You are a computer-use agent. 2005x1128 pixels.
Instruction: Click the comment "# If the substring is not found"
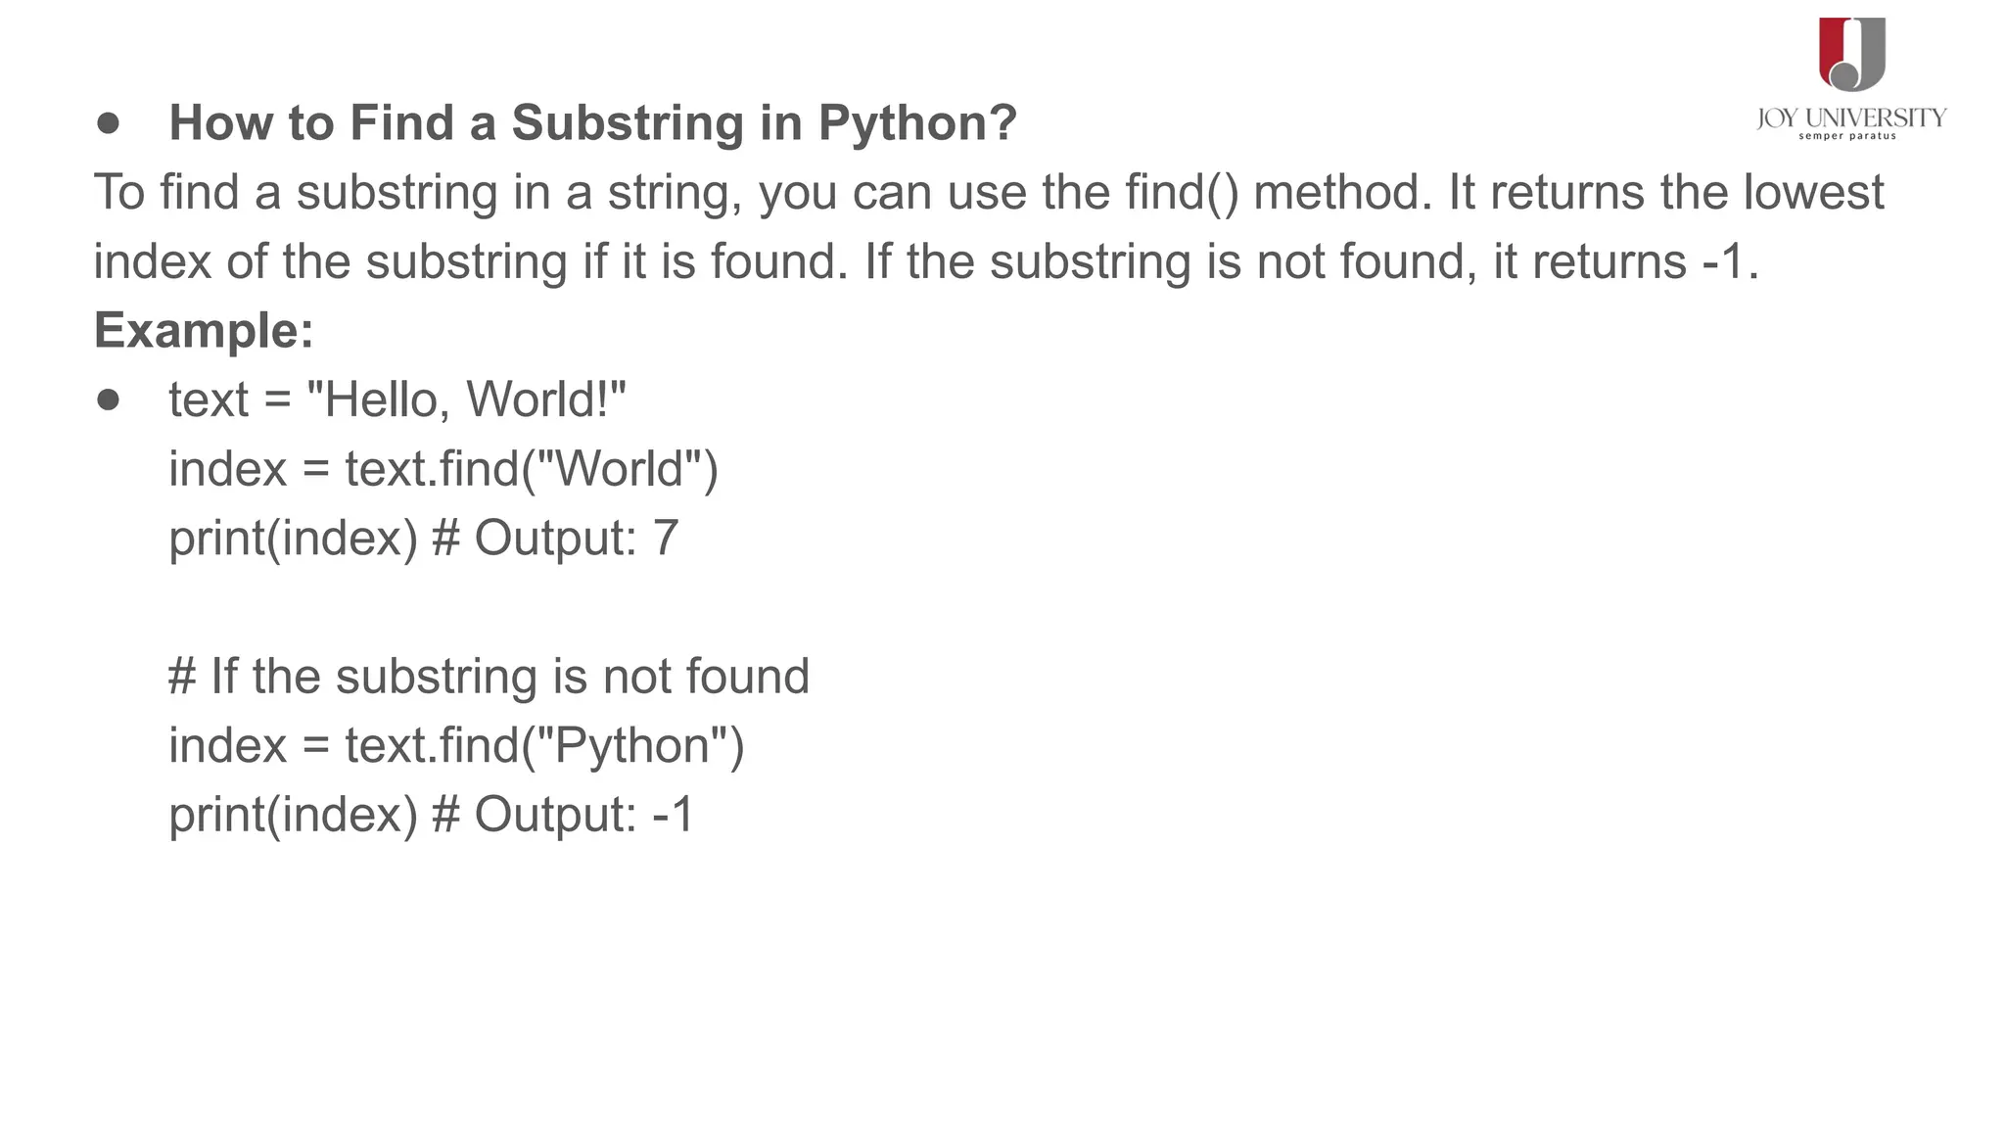click(489, 677)
